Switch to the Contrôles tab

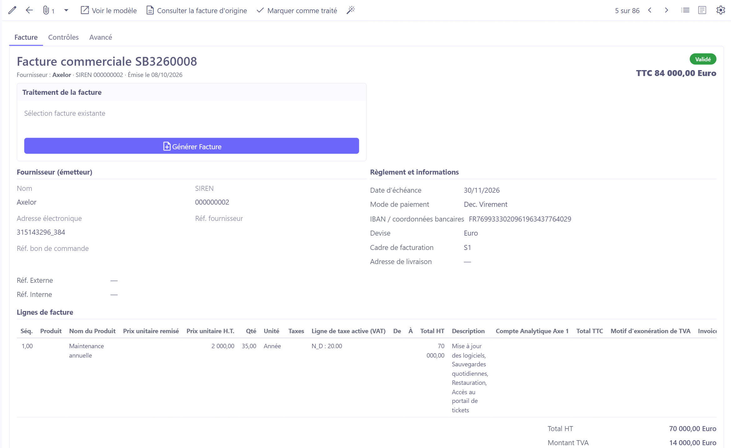(x=63, y=37)
